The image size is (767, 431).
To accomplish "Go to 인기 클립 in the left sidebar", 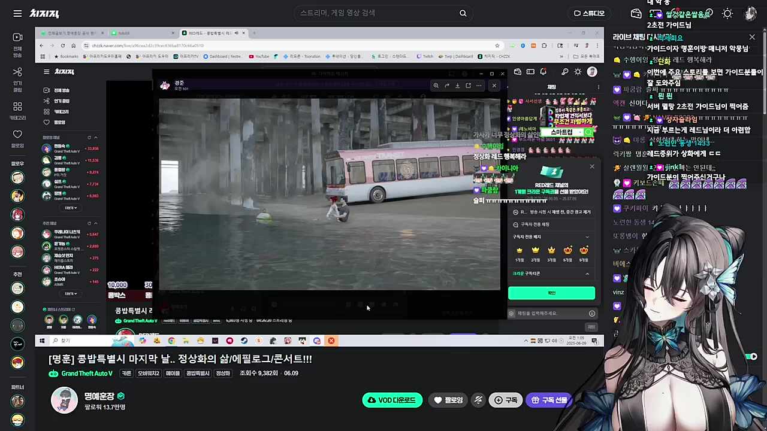I will click(x=17, y=76).
